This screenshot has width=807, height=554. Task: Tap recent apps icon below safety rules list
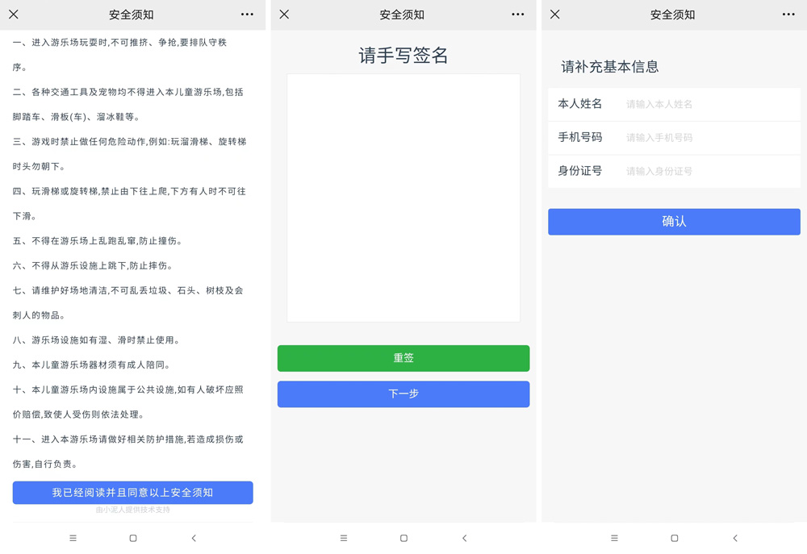click(73, 538)
